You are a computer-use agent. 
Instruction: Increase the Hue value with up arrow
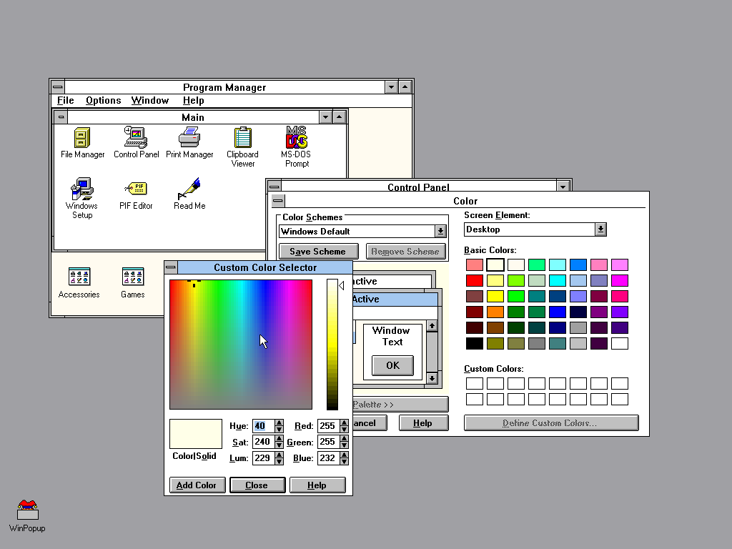point(279,422)
